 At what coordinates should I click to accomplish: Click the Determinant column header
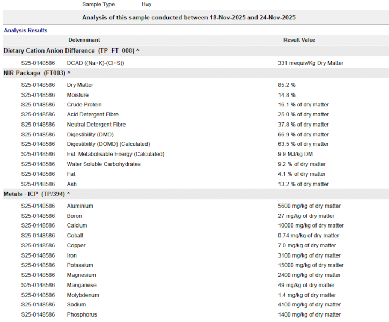(84, 40)
